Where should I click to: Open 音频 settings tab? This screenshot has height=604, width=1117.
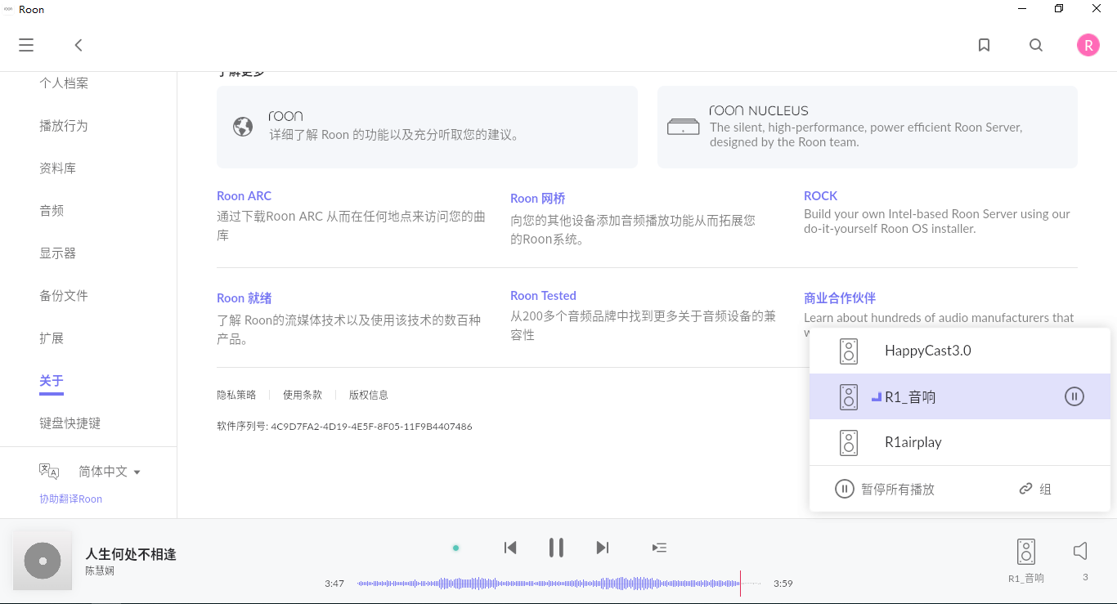(x=52, y=211)
